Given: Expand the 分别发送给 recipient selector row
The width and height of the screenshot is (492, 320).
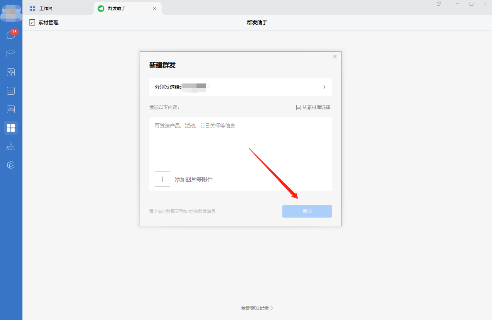Looking at the screenshot, I should click(240, 87).
